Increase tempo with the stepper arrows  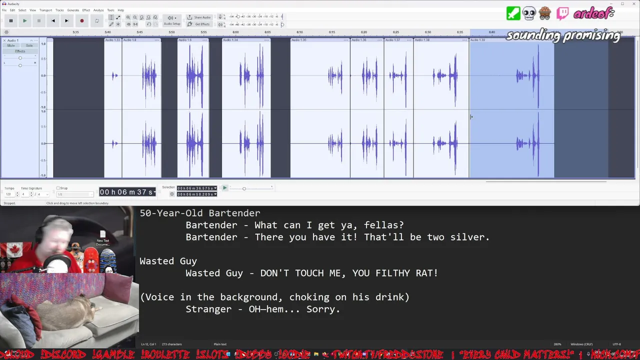pyautogui.click(x=17, y=193)
